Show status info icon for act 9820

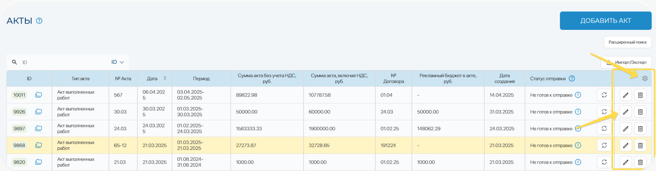578,162
